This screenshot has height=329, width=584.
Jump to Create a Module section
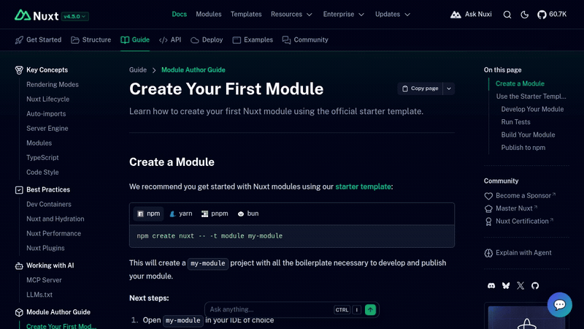(x=520, y=84)
